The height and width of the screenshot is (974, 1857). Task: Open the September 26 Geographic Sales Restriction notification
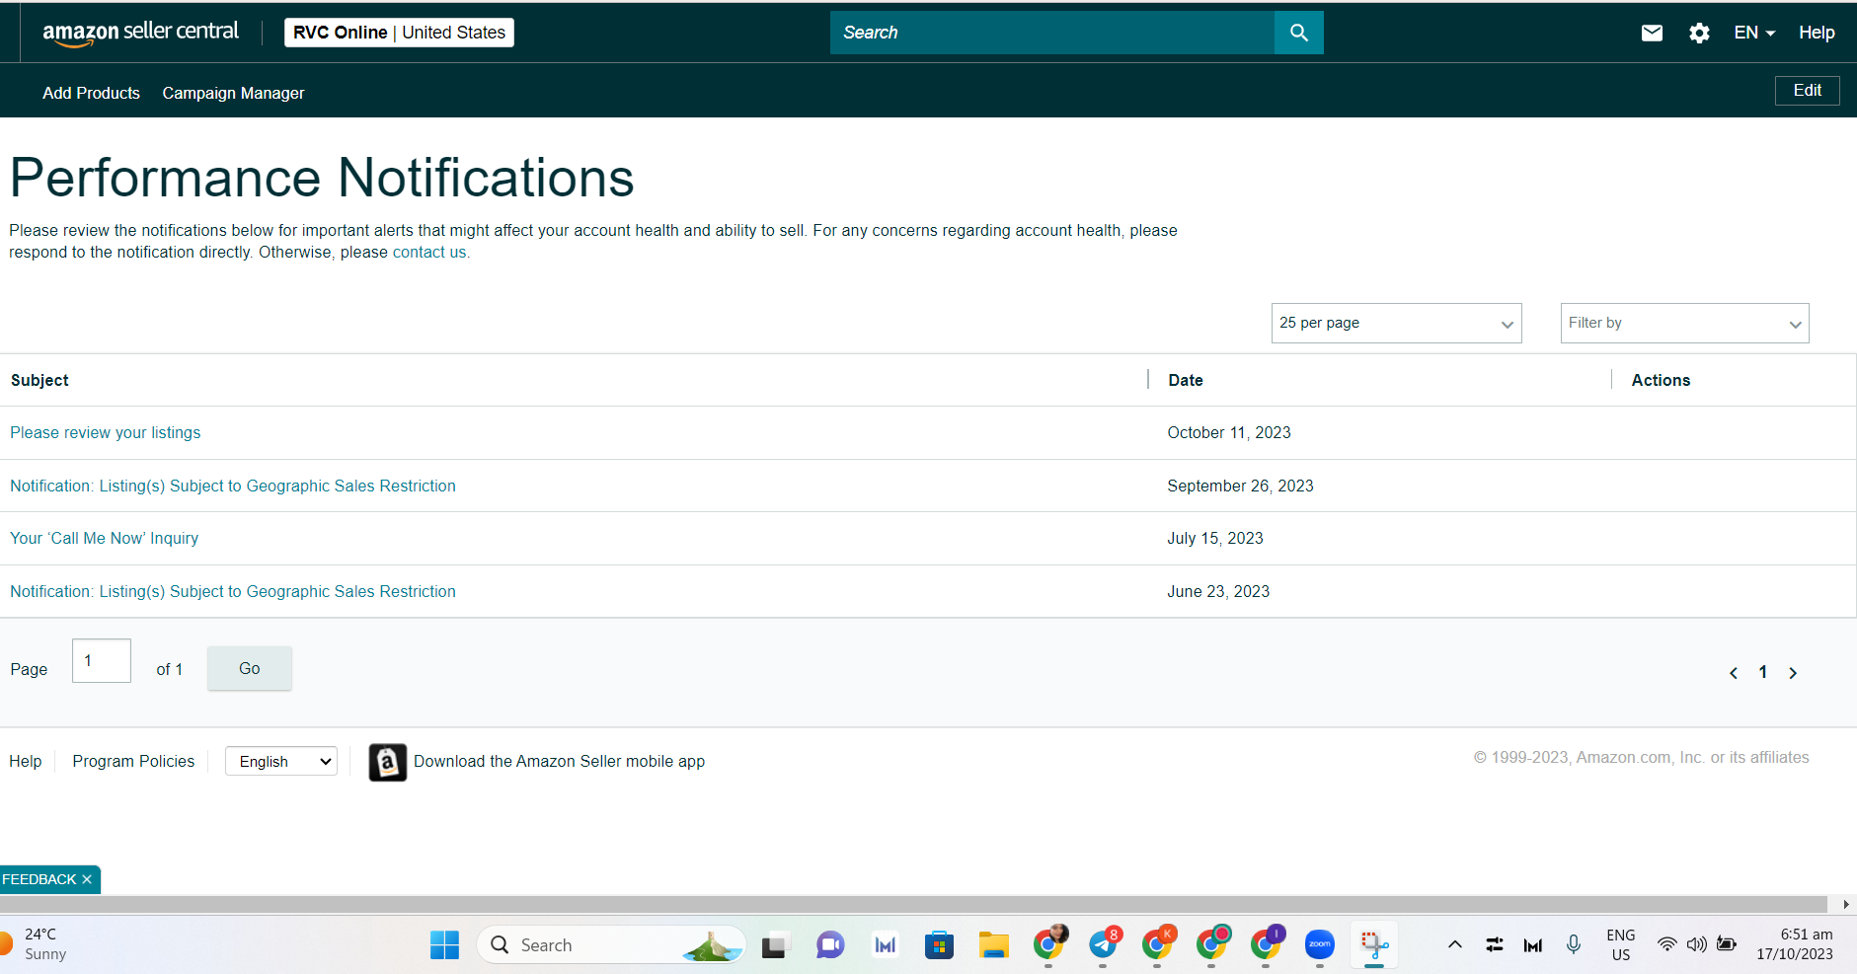(x=233, y=486)
